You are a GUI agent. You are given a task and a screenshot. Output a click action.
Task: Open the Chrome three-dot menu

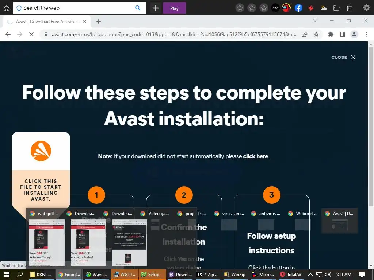pyautogui.click(x=366, y=34)
